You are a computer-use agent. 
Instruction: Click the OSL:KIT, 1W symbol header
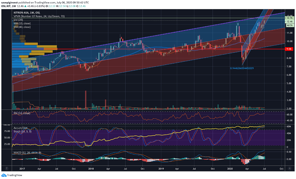(8, 6)
